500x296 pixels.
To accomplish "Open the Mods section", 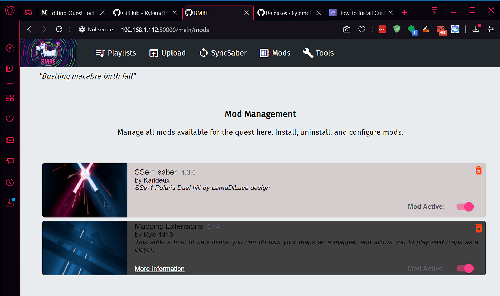I will point(275,53).
